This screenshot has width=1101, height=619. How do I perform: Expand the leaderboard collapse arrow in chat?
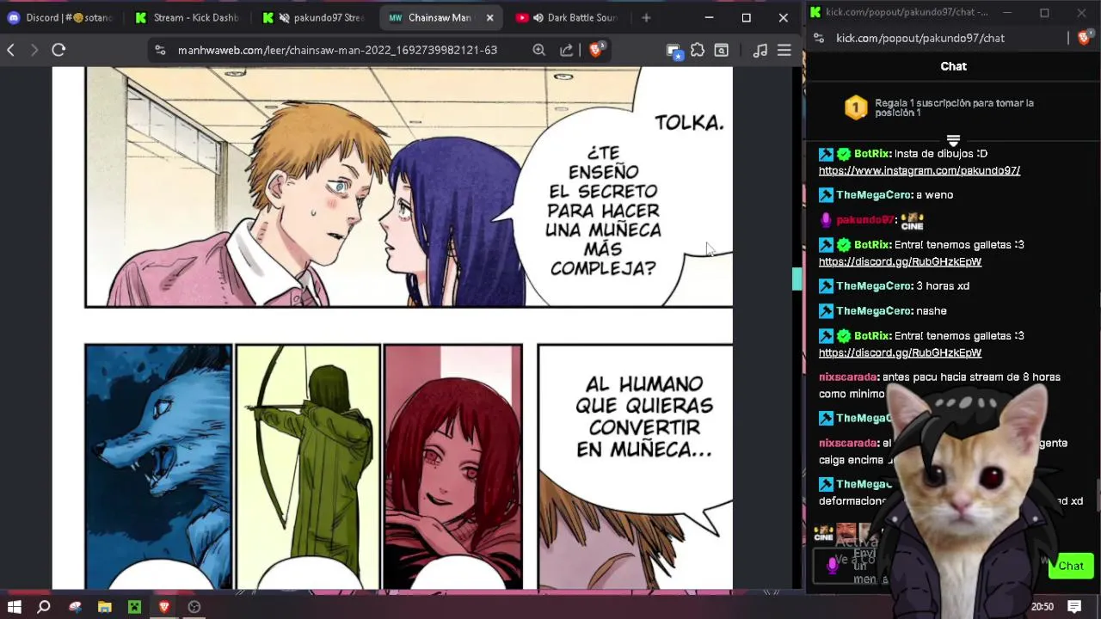click(953, 139)
